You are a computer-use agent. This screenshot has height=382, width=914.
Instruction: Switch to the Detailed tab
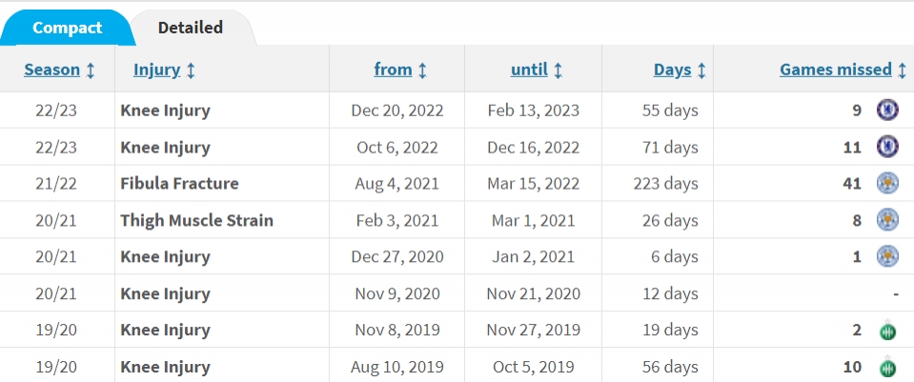tap(191, 28)
